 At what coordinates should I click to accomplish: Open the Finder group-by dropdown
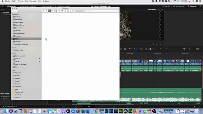(x=57, y=11)
